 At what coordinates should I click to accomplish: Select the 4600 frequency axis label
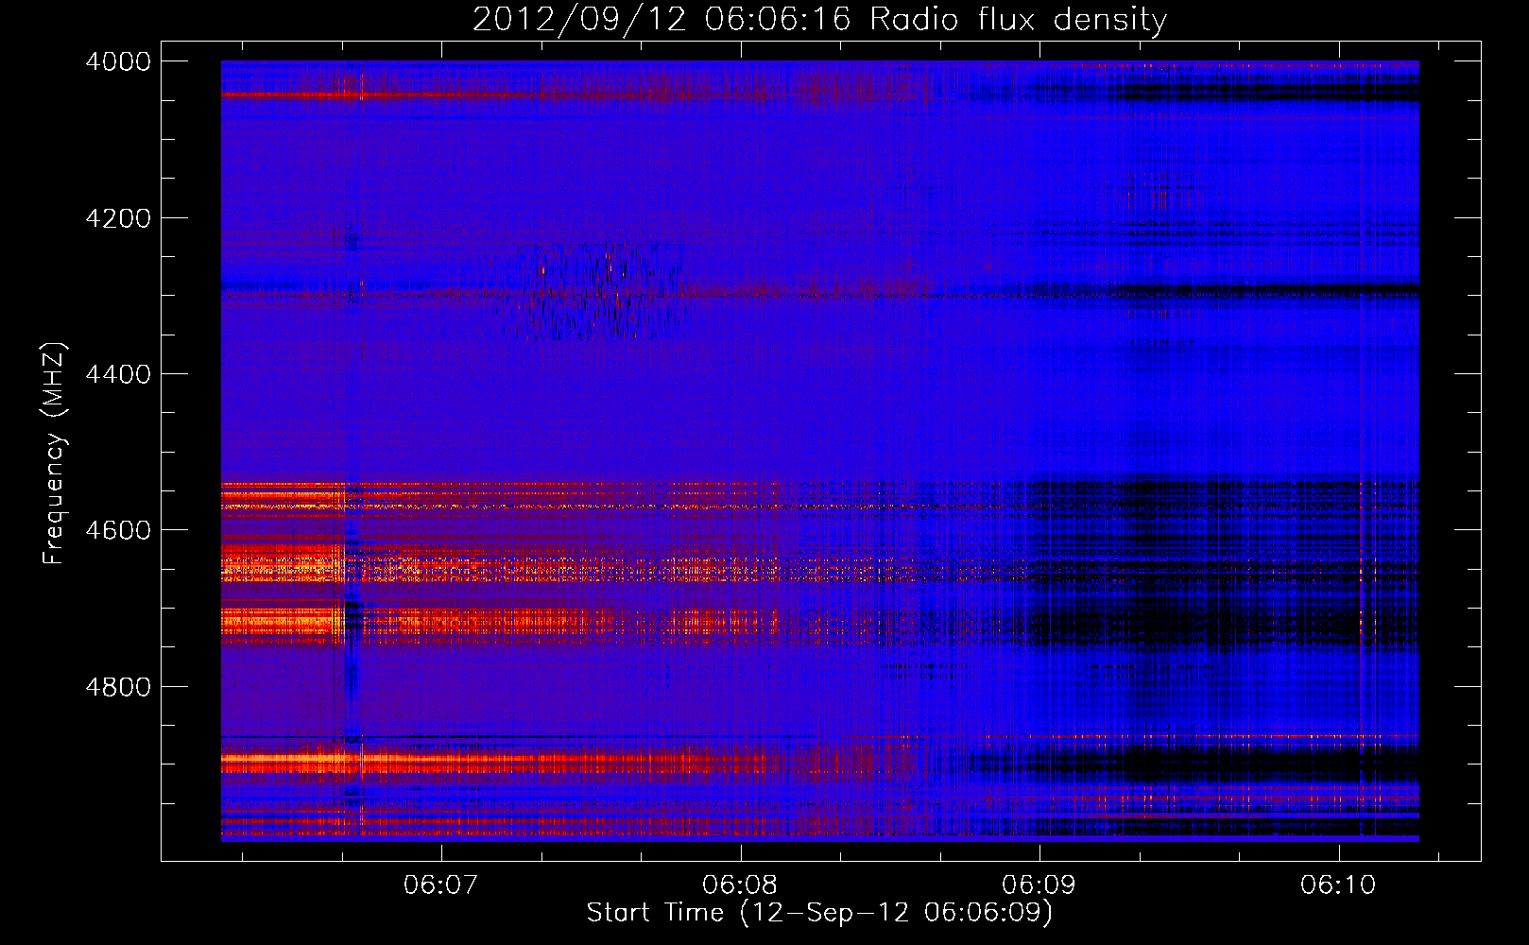tap(118, 530)
